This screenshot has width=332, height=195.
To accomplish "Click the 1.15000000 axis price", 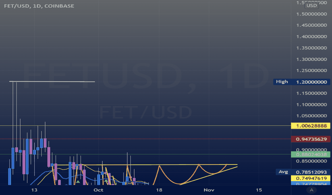I will point(311,93).
